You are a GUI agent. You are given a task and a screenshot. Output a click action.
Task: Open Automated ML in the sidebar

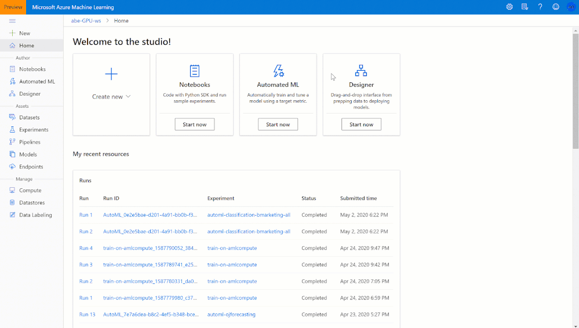[37, 81]
